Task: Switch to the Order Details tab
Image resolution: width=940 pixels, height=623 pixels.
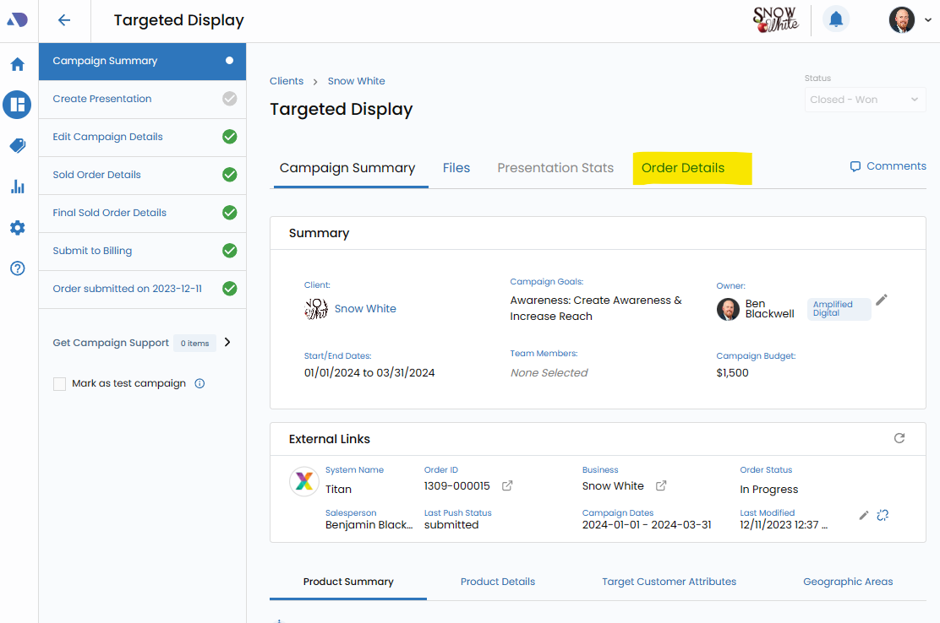Action: pyautogui.click(x=682, y=168)
